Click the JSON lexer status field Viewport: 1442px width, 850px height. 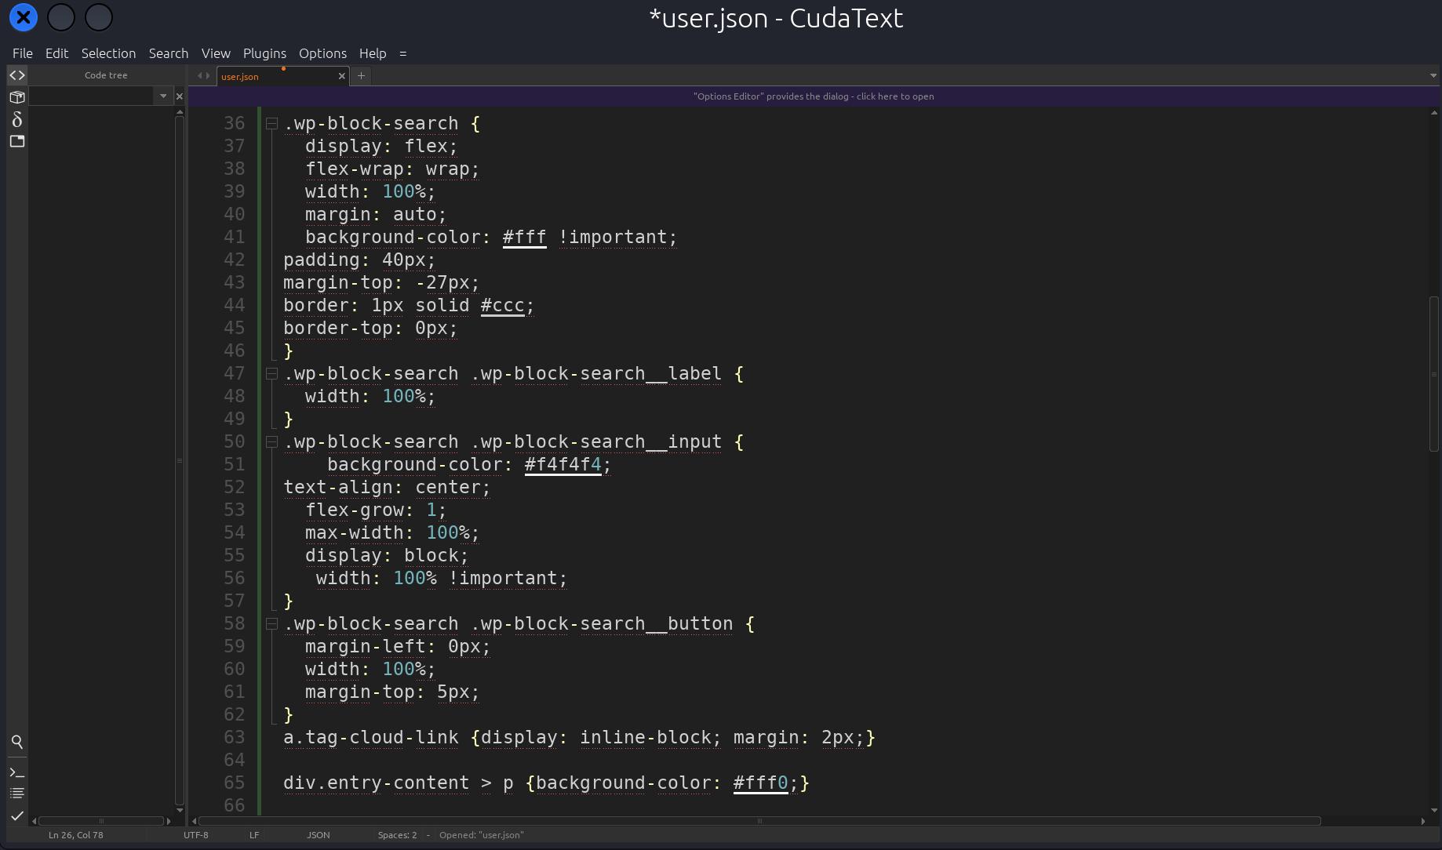click(x=318, y=835)
